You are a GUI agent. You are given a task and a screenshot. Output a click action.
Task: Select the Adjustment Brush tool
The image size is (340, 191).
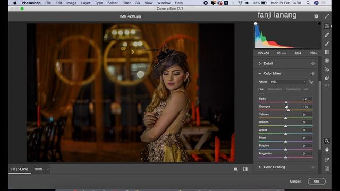click(x=327, y=44)
